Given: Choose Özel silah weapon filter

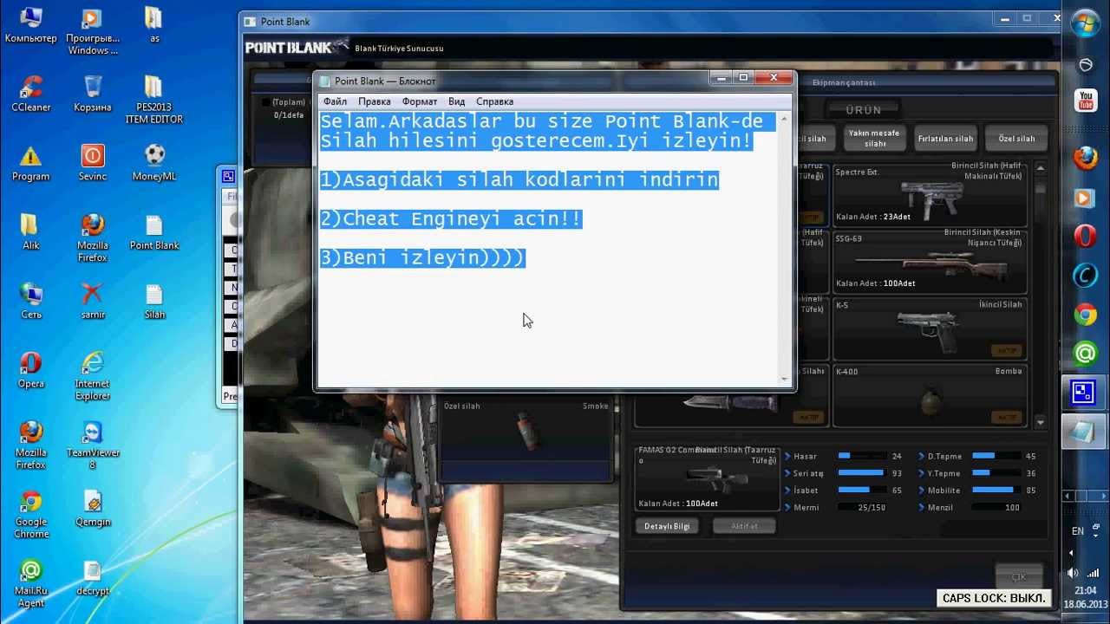Looking at the screenshot, I should (x=1016, y=139).
